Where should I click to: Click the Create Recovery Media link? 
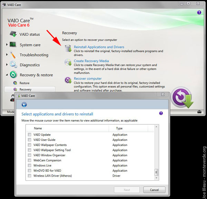[91, 61]
